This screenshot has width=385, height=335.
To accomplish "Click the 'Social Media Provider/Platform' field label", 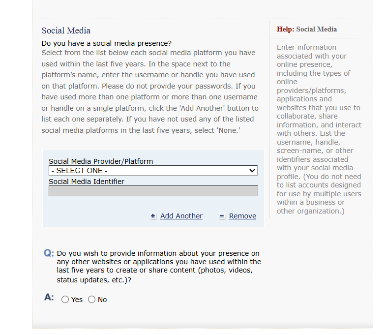I will point(101,161).
